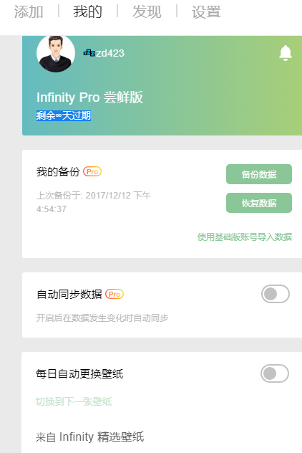The height and width of the screenshot is (453, 302).
Task: Open the 发现 tab
Action: pos(147,12)
